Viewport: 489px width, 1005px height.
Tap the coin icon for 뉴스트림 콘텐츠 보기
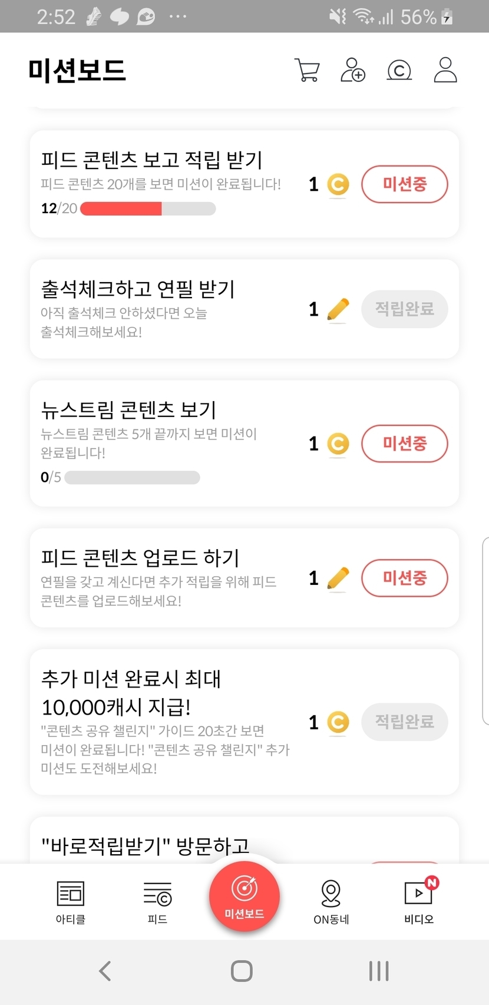(x=338, y=444)
